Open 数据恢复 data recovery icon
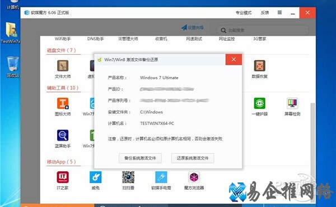Image resolution: width=336 pixels, height=207 pixels. tap(259, 66)
